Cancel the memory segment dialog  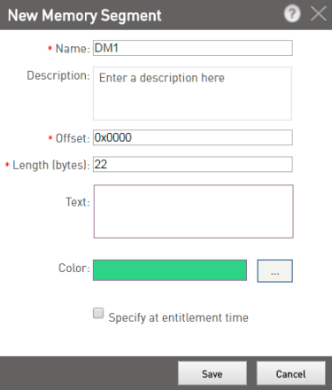(290, 373)
